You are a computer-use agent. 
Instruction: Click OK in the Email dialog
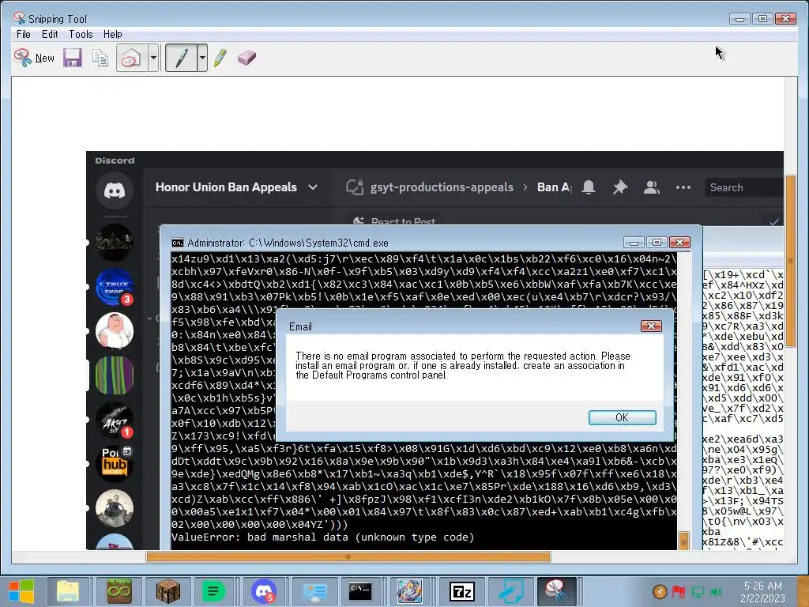pyautogui.click(x=623, y=417)
